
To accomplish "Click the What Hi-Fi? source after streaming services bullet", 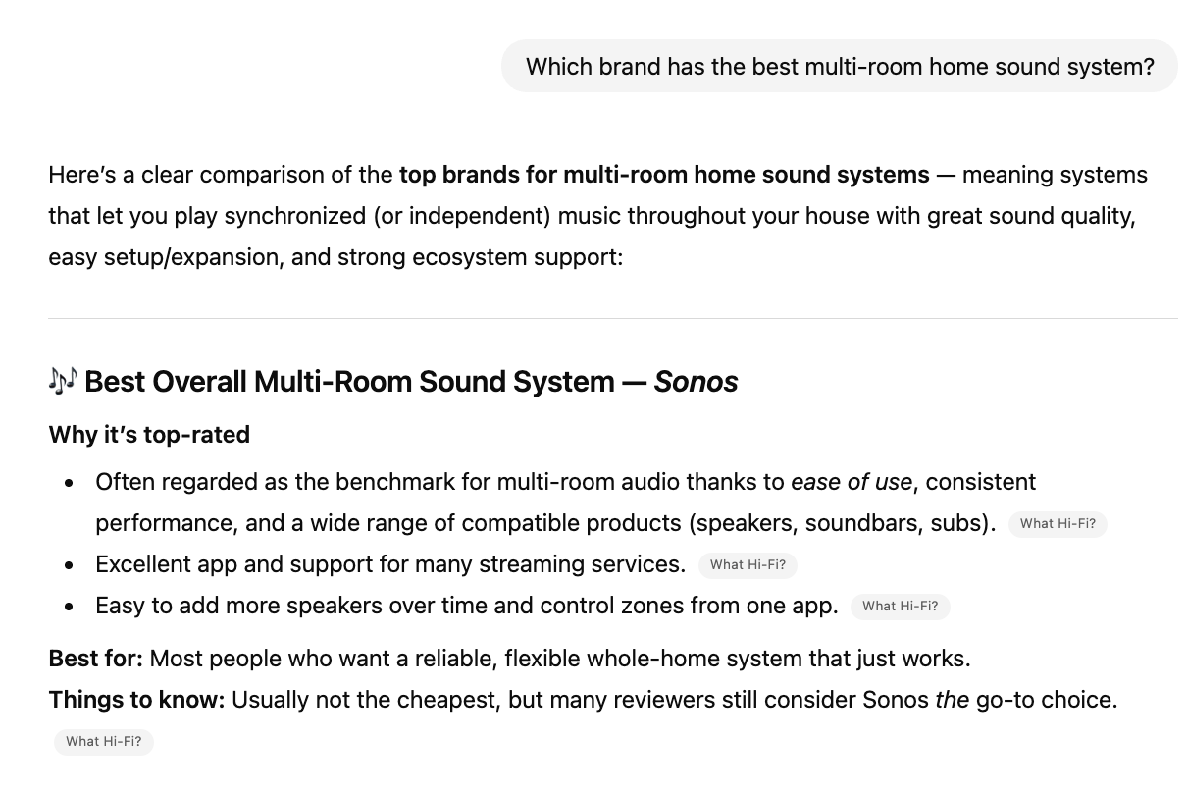I will coord(748,565).
